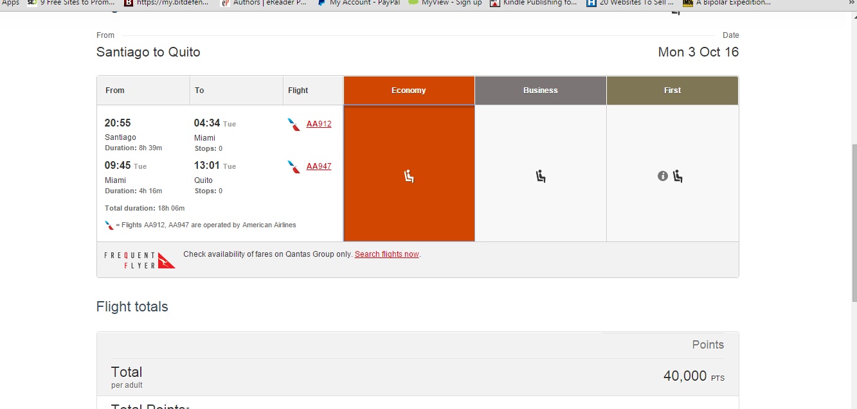Screen dimensions: 857x409
Task: Click the Search flights now link
Action: (x=386, y=254)
